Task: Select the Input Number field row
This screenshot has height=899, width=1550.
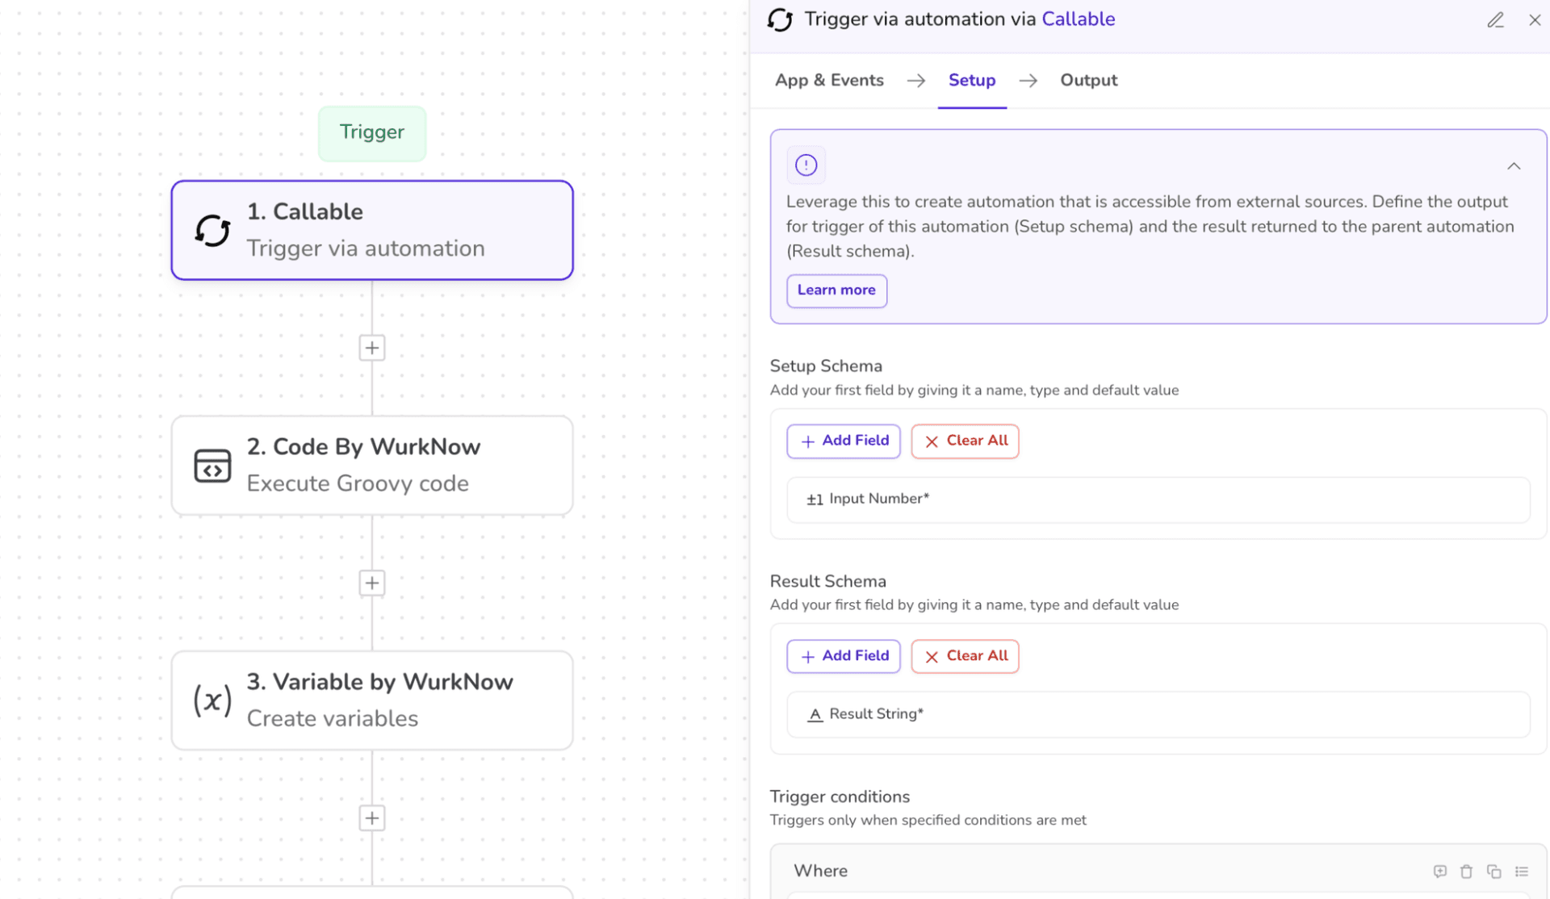Action: click(x=1158, y=500)
